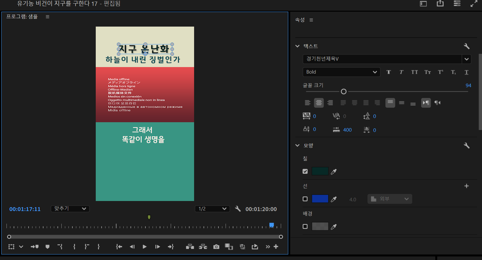Apply Superscript text style
482x260 pixels.
coord(440,72)
